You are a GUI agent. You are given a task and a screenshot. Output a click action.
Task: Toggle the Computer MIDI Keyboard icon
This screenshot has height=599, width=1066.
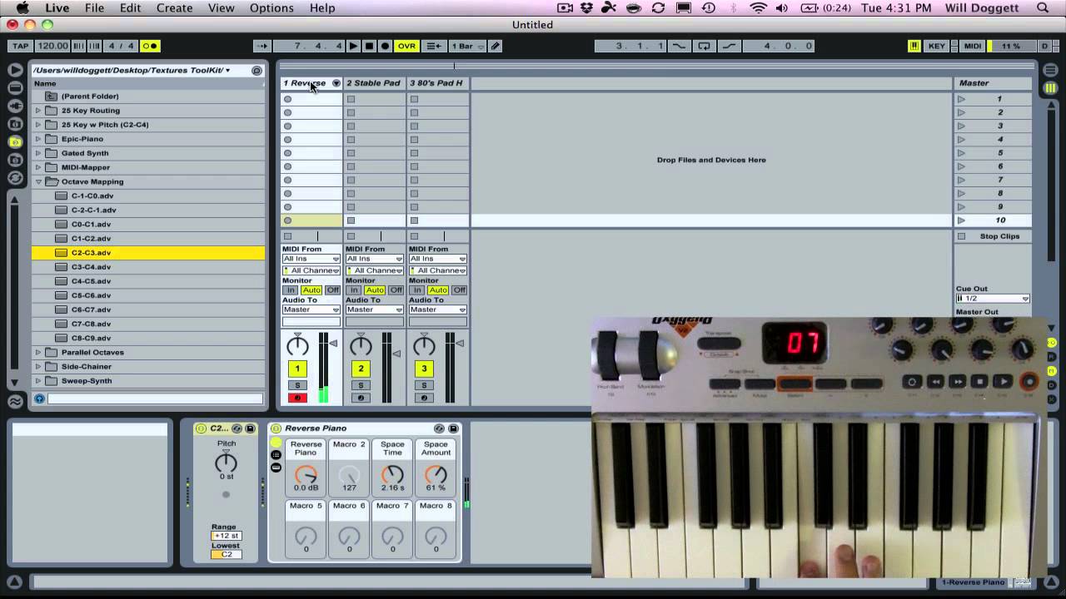coord(914,46)
